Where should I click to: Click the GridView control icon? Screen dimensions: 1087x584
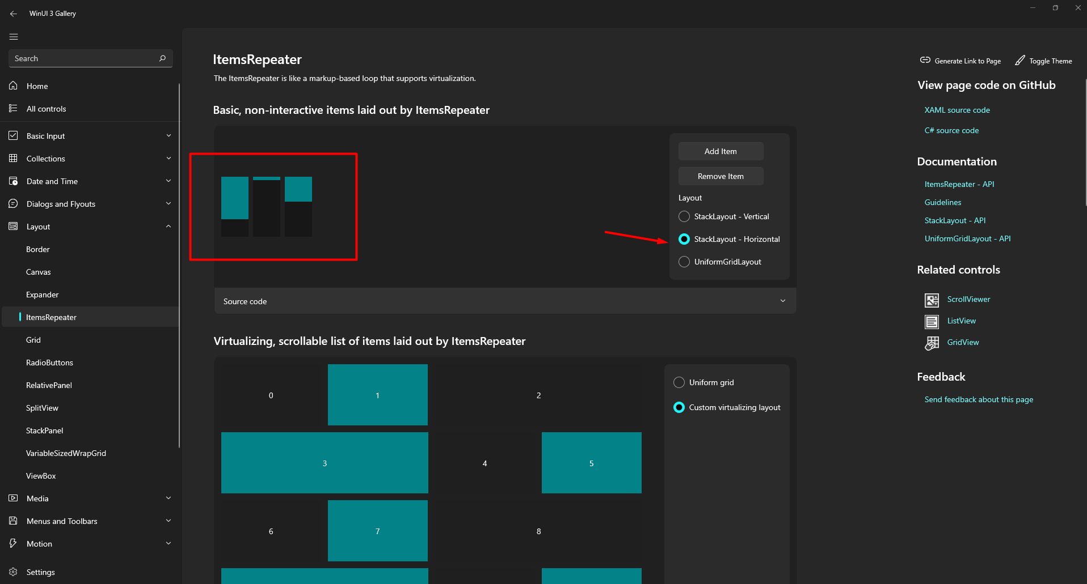pos(932,343)
